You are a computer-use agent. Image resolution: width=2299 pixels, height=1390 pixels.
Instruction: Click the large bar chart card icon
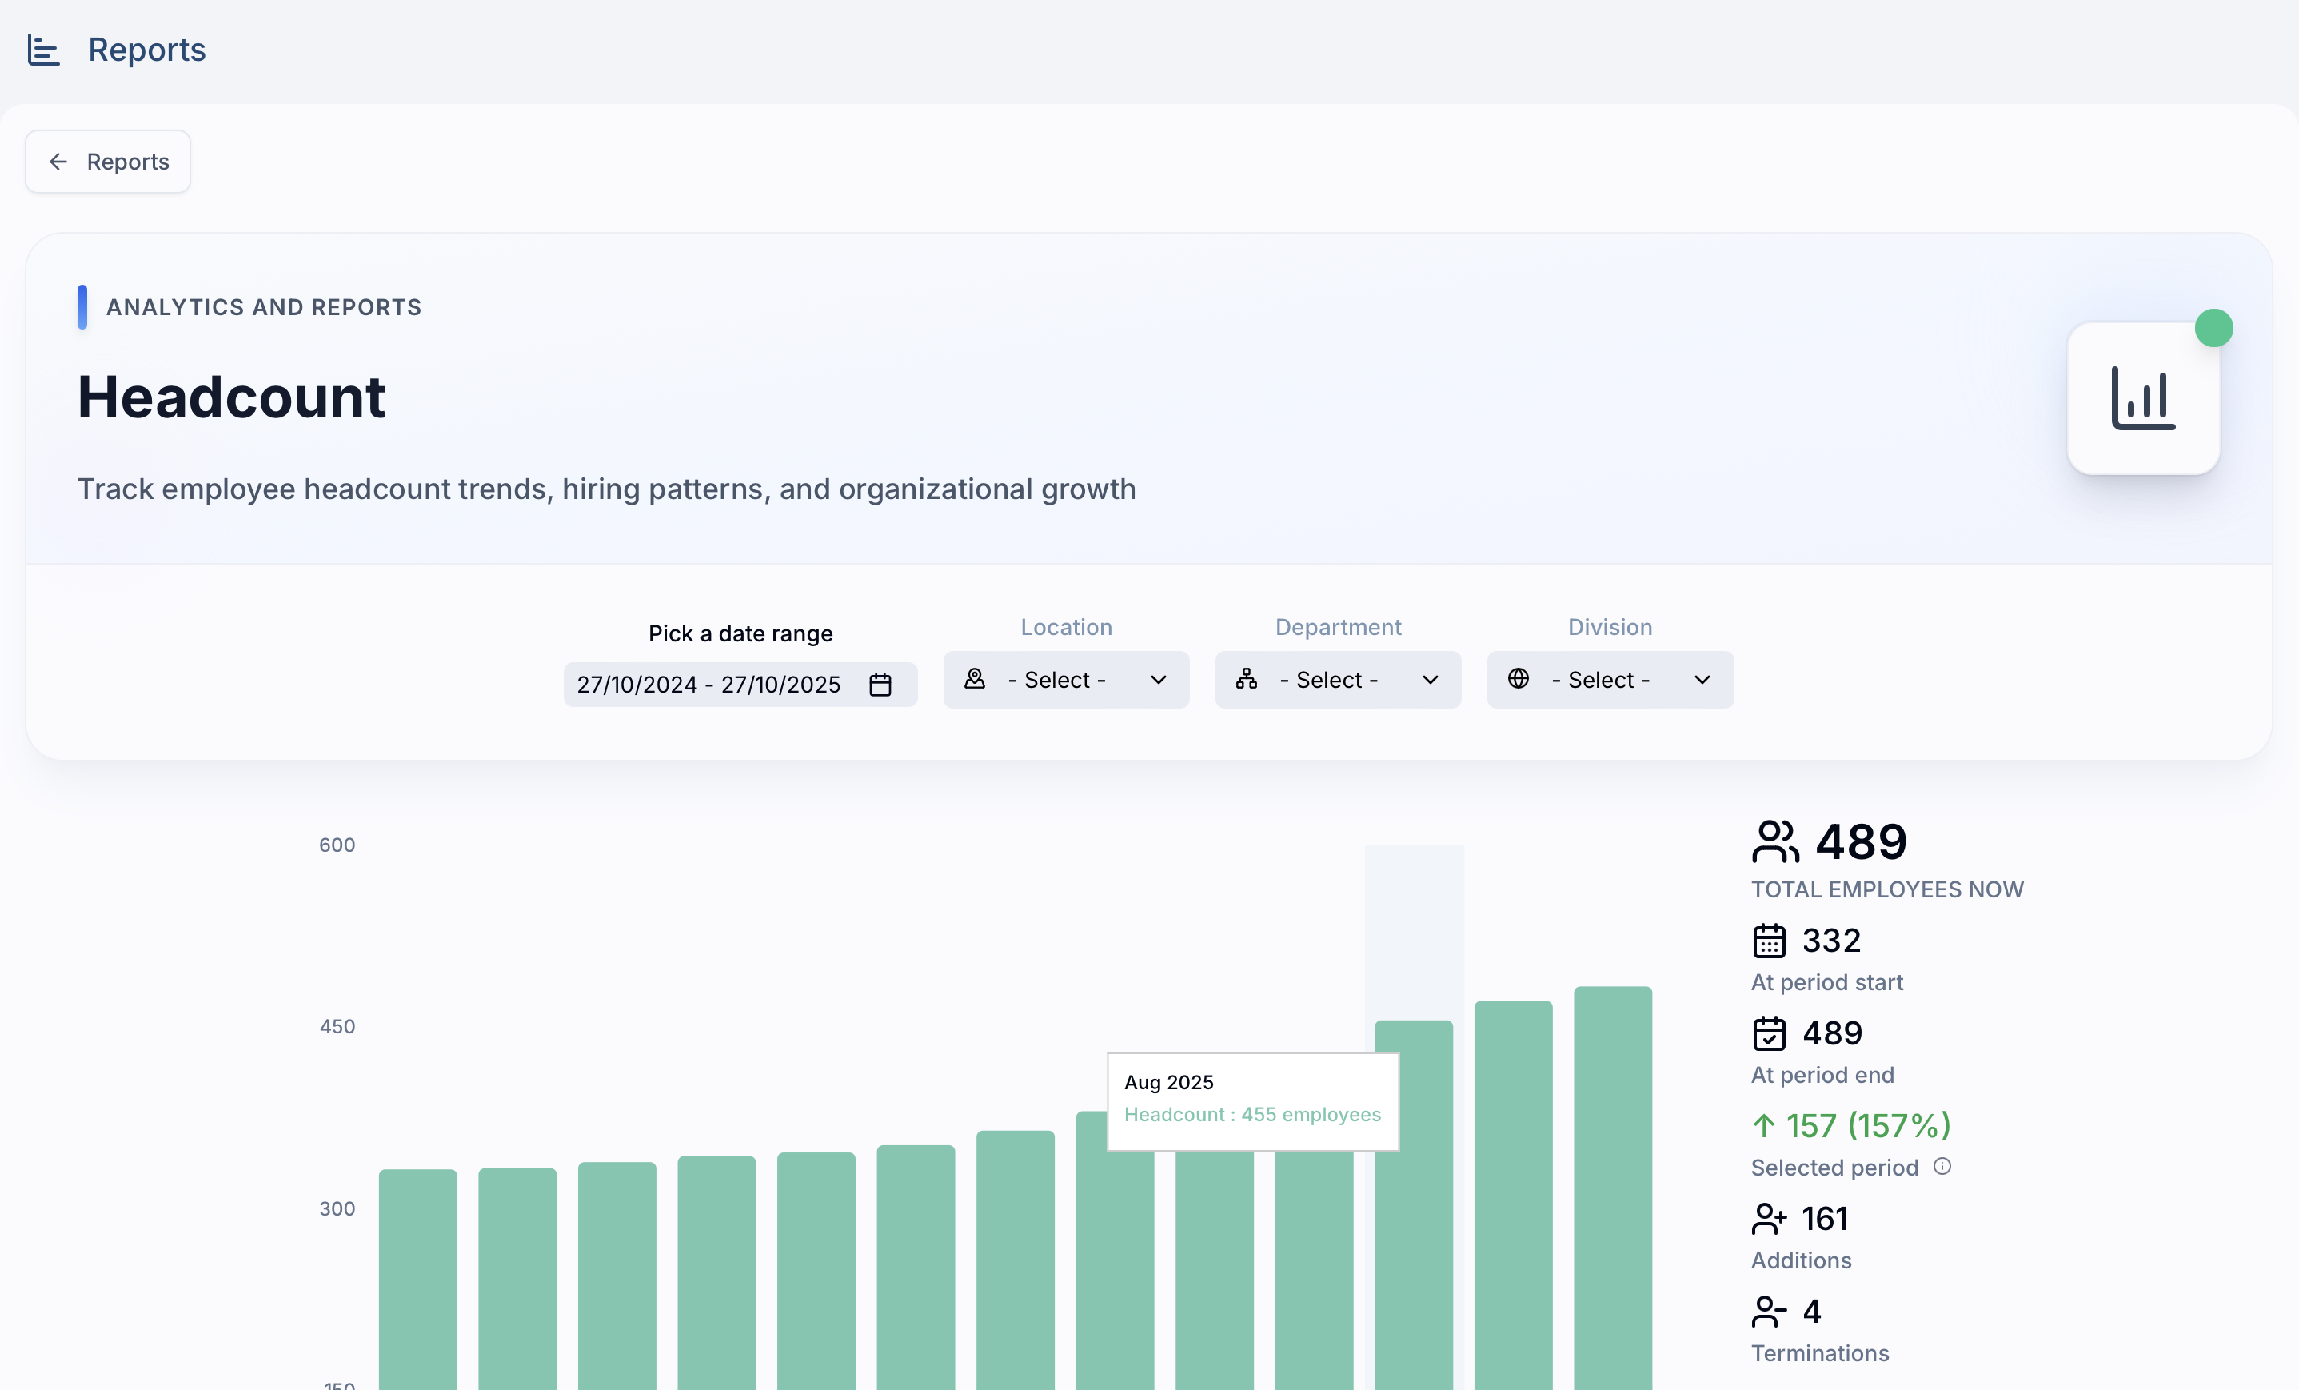pyautogui.click(x=2142, y=398)
